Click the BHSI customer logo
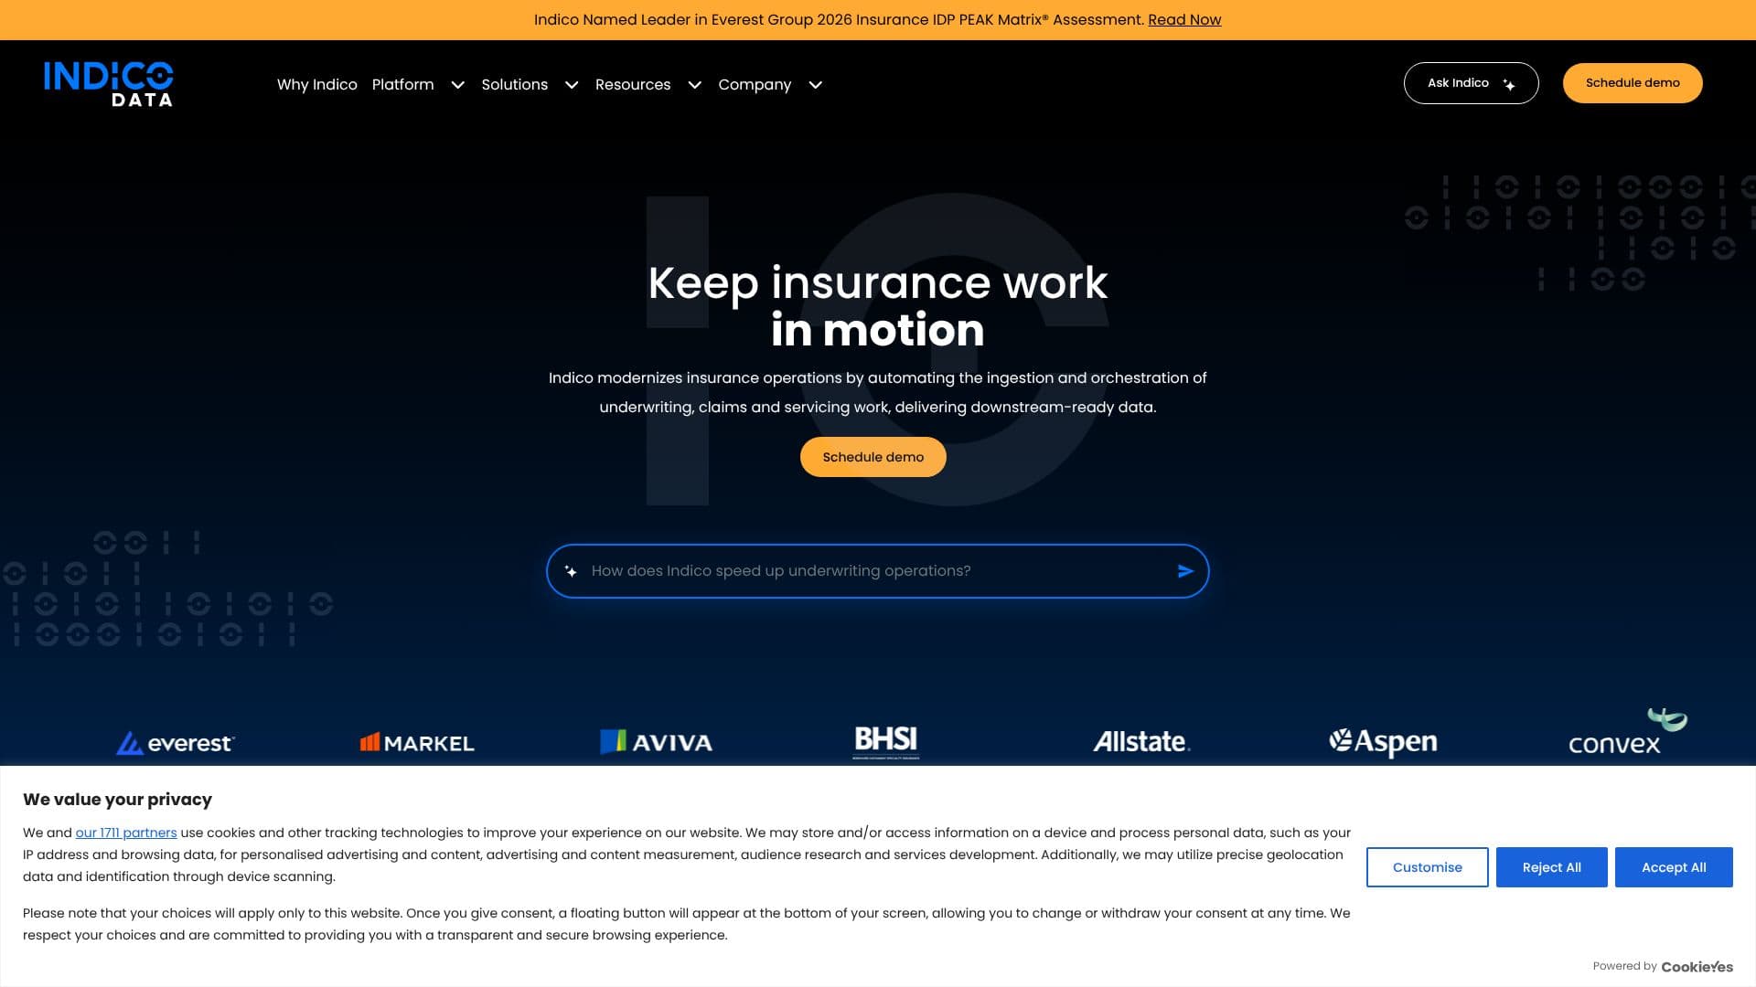1756x987 pixels. coord(885,742)
